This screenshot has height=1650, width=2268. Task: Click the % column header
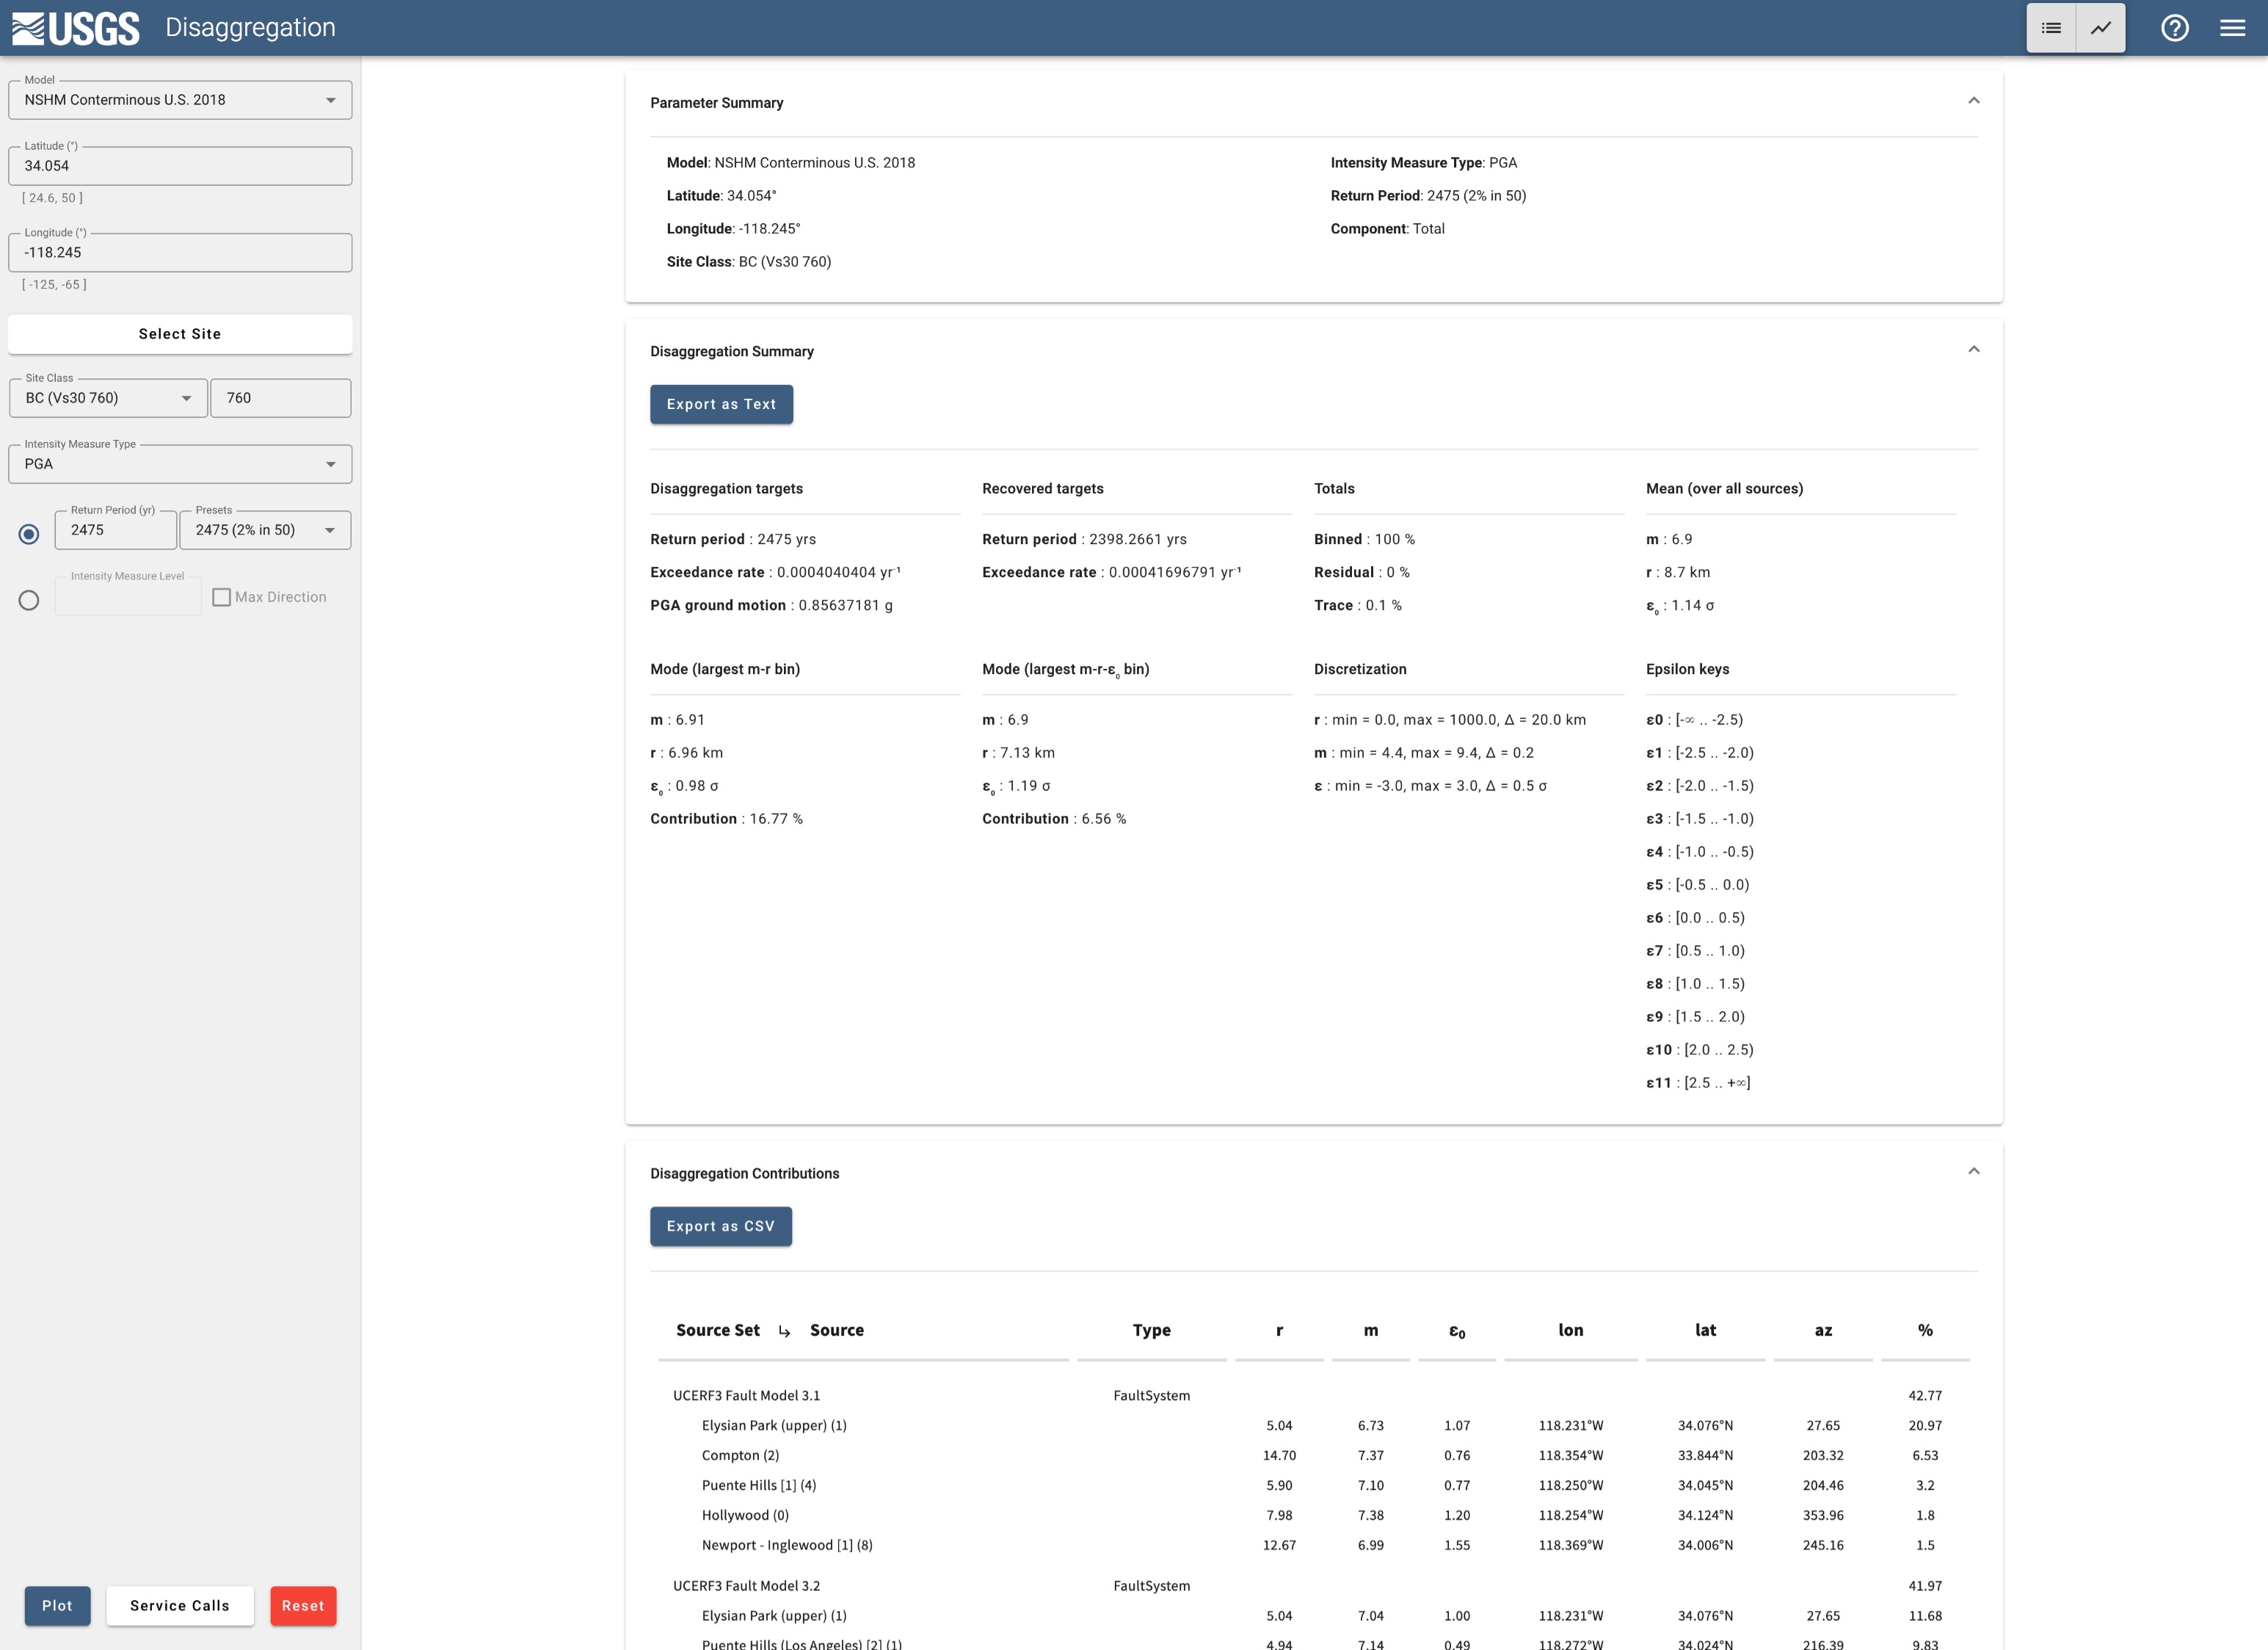1925,1331
